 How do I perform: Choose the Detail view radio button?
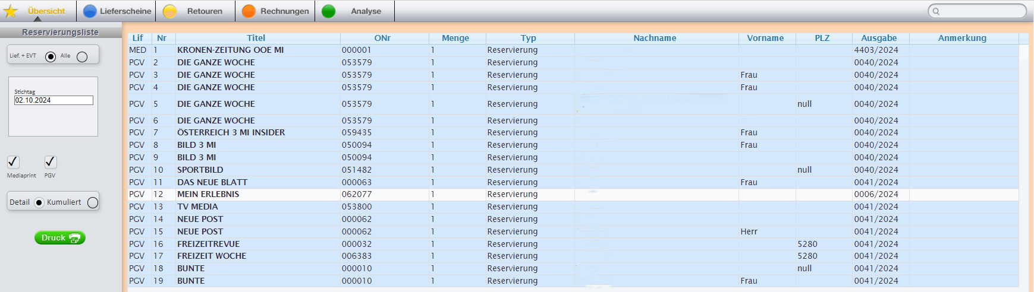39,202
